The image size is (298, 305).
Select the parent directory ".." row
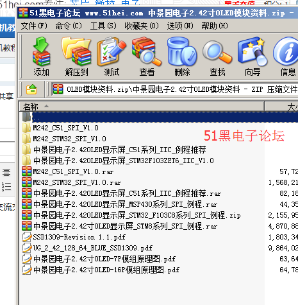coord(160,117)
